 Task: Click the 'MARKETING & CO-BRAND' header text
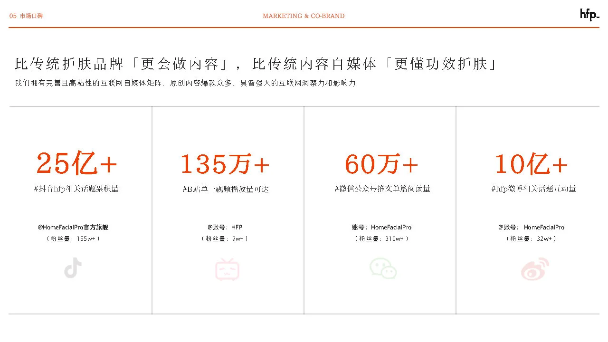304,16
